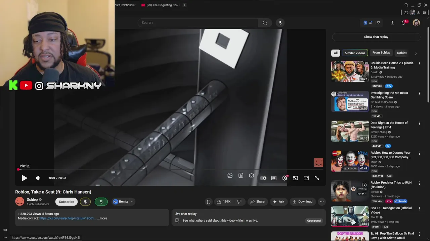Screen dimensions: 430x241
Task: Open the live chat replay panel
Action: coord(314,221)
